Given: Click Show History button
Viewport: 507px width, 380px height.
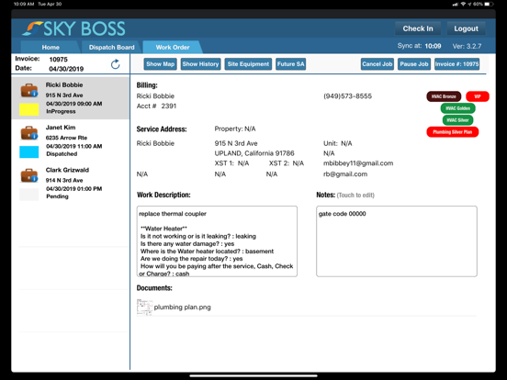Looking at the screenshot, I should (x=200, y=64).
